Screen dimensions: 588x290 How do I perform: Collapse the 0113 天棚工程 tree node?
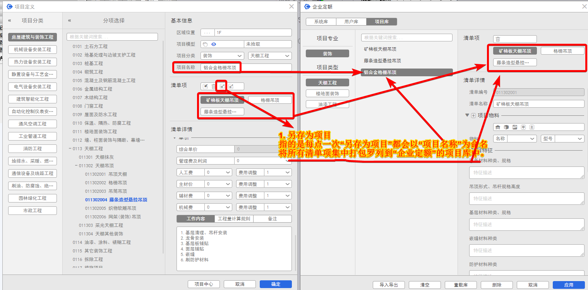coord(69,149)
